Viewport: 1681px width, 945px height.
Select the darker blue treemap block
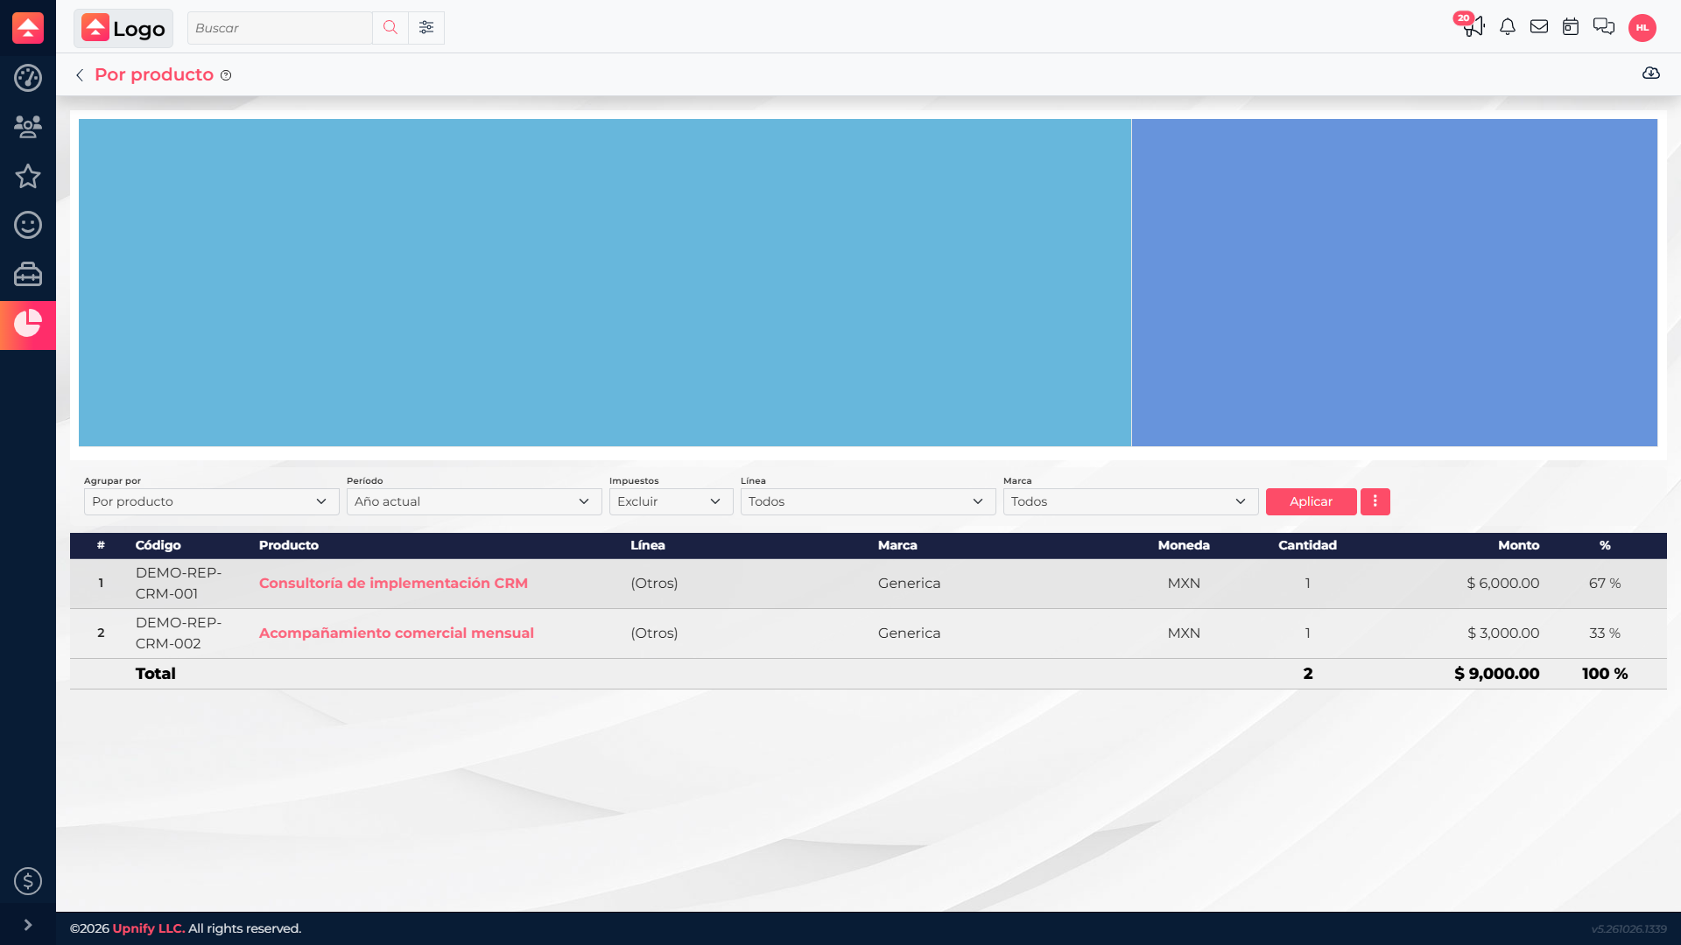pos(1395,283)
